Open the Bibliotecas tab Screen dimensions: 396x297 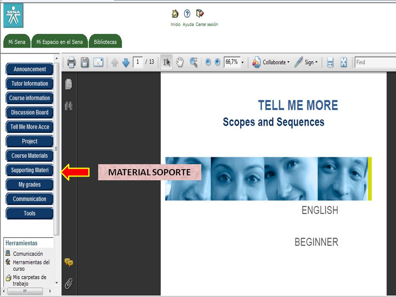tap(105, 41)
